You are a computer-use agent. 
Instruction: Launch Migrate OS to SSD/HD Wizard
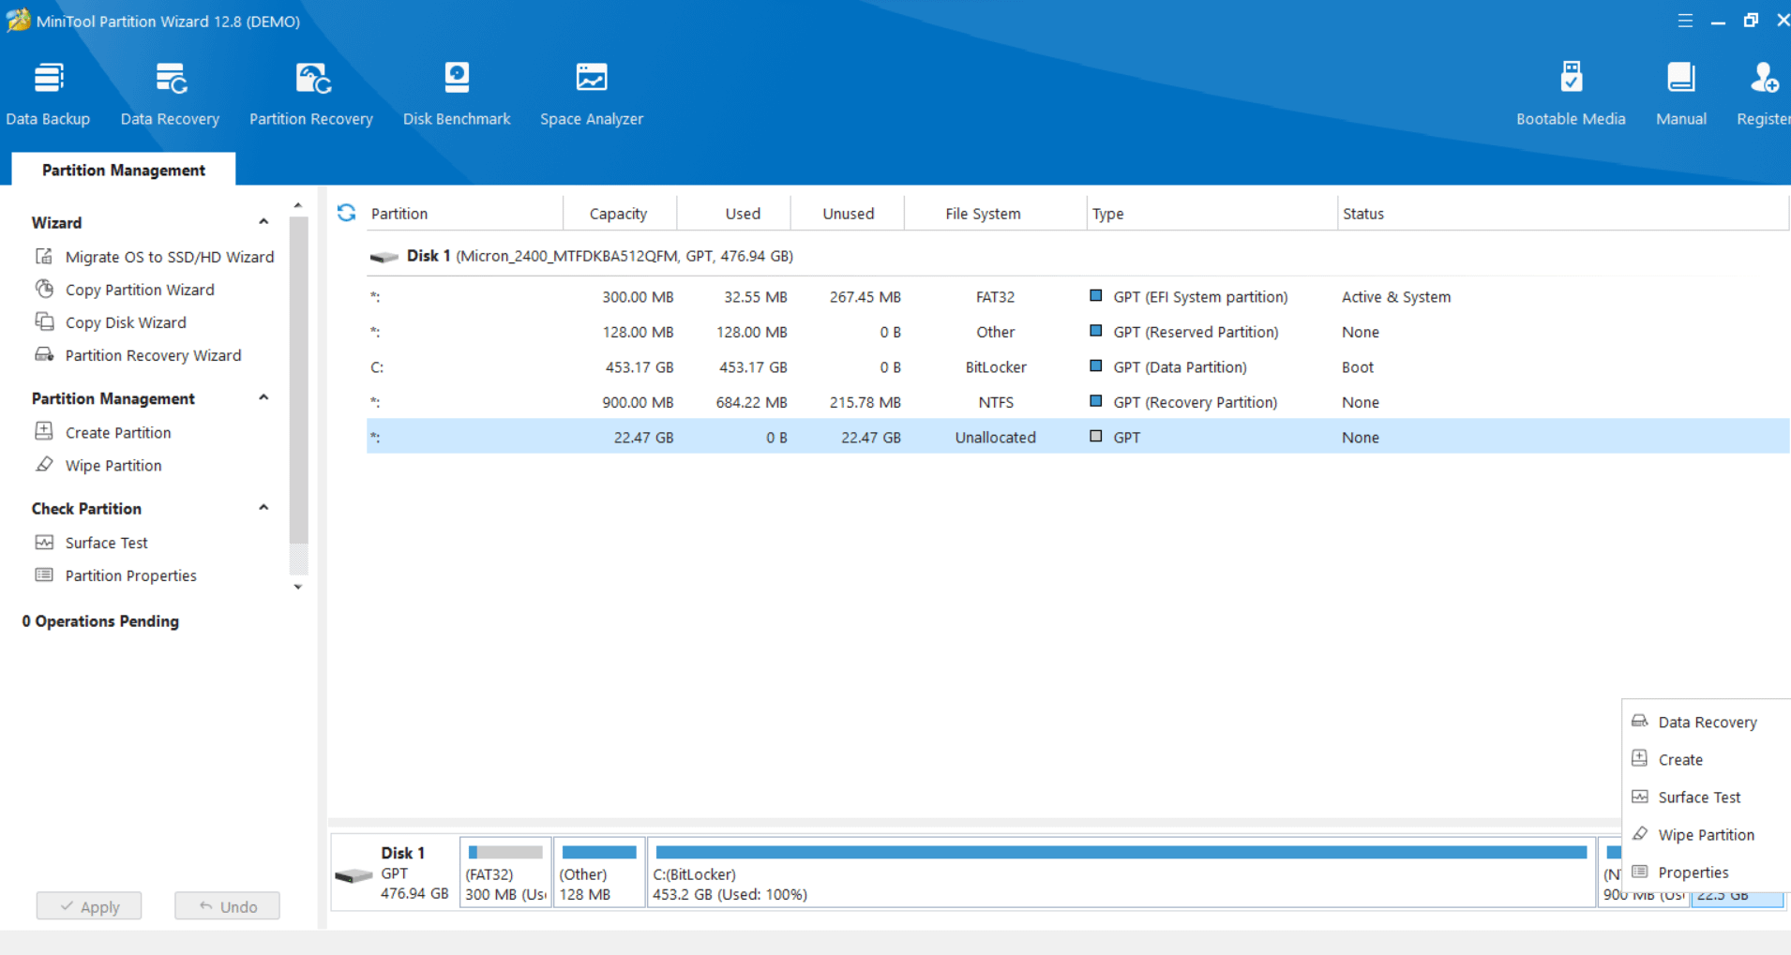(x=155, y=257)
